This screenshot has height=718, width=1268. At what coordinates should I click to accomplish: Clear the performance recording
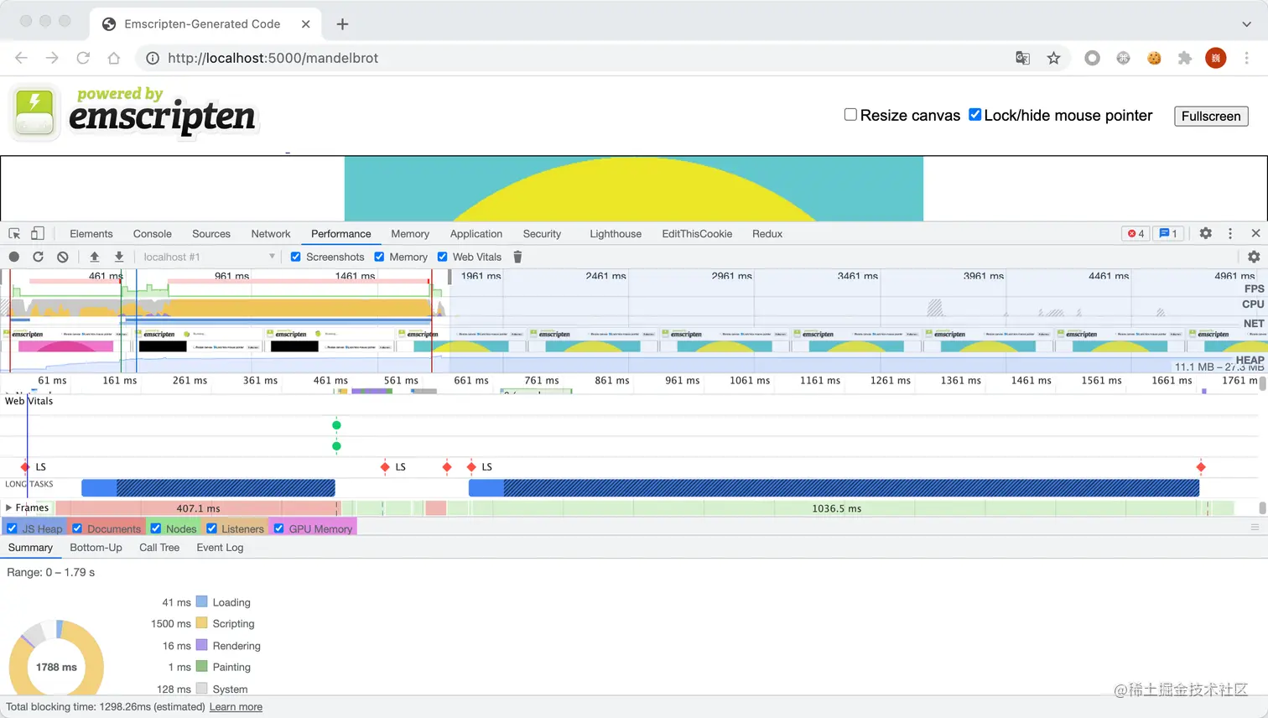point(62,257)
